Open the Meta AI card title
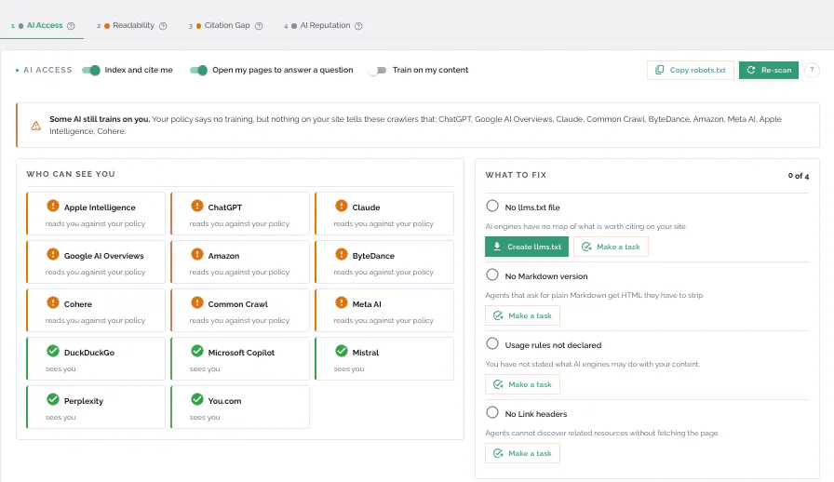834x482 pixels. click(x=367, y=304)
